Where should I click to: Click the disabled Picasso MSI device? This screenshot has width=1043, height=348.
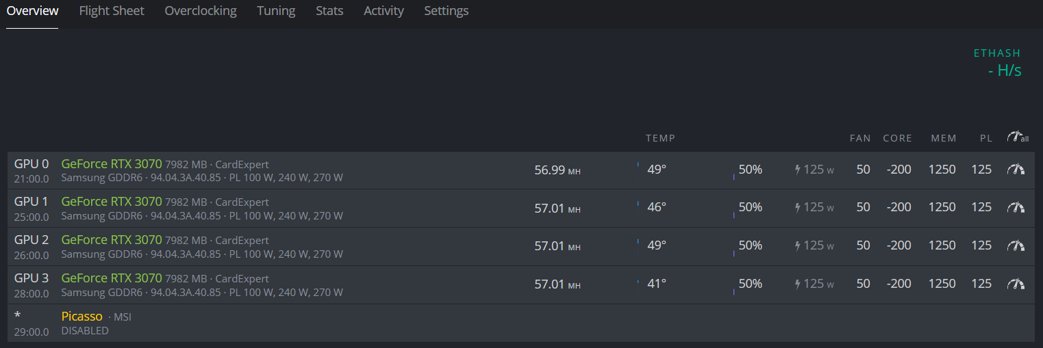click(x=521, y=323)
